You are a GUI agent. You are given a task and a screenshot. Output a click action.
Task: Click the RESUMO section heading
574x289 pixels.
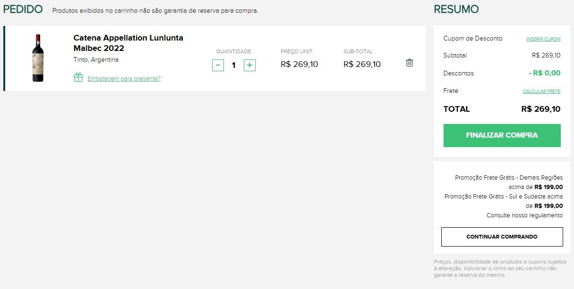click(x=456, y=9)
